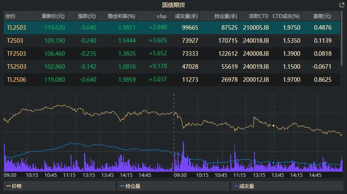Image resolution: width=347 pixels, height=194 pixels.
Task: Click the 活跃CTD 210005.IB cell
Action: [x=256, y=27]
